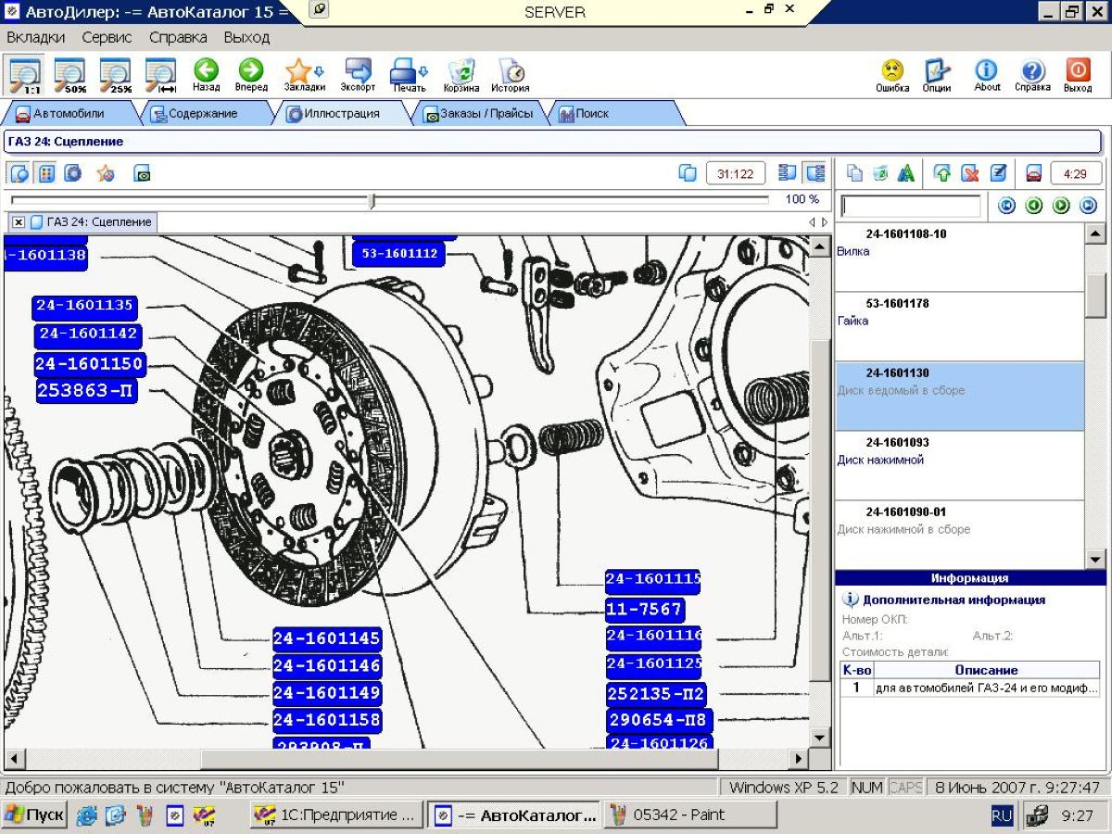Click the red Выход button

tap(1078, 75)
